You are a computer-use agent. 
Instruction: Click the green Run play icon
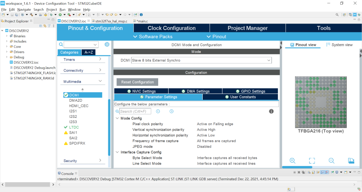tap(60, 15)
